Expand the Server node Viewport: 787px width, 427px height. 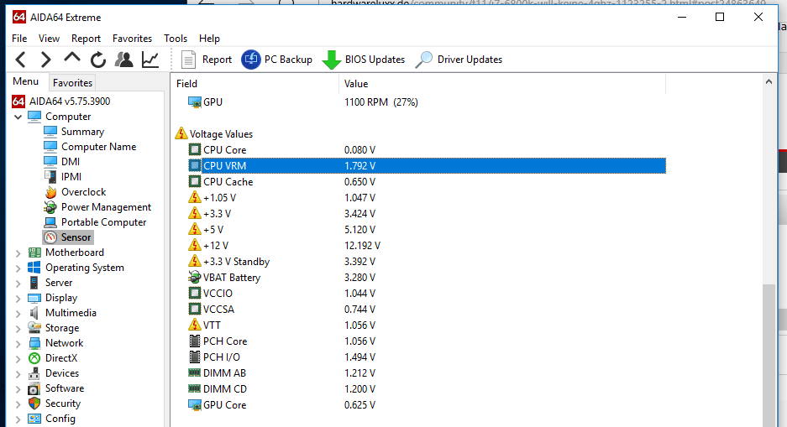point(18,284)
